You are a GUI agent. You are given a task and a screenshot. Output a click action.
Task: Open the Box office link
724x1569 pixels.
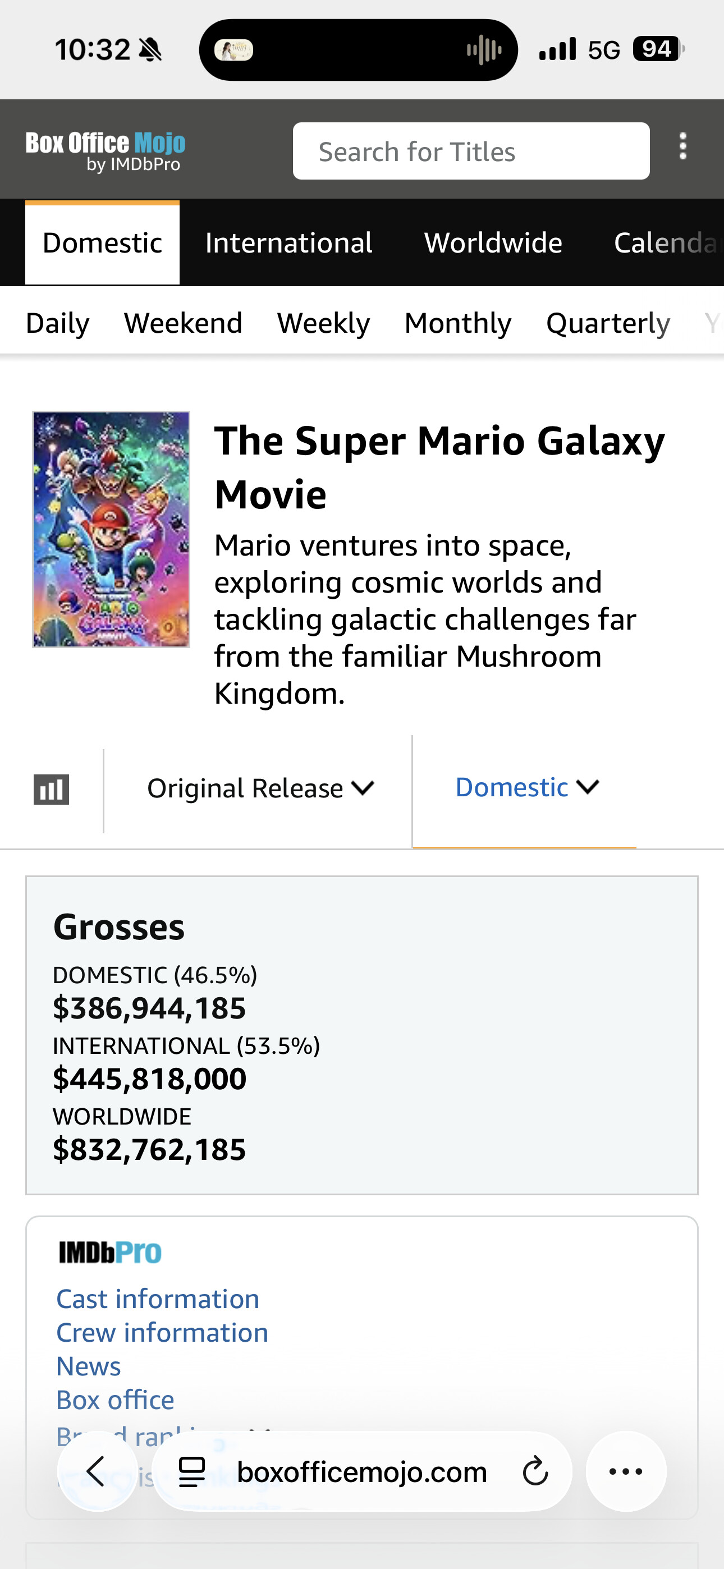tap(115, 1400)
